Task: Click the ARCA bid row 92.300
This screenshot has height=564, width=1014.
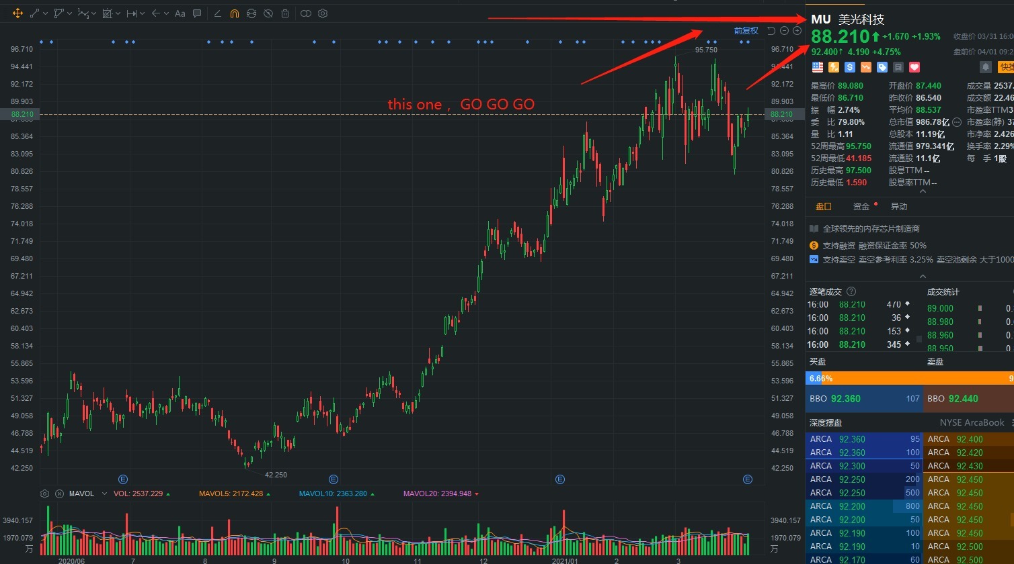Action: tap(864, 466)
